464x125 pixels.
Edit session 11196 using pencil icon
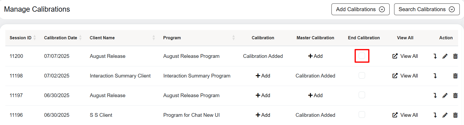(445, 115)
